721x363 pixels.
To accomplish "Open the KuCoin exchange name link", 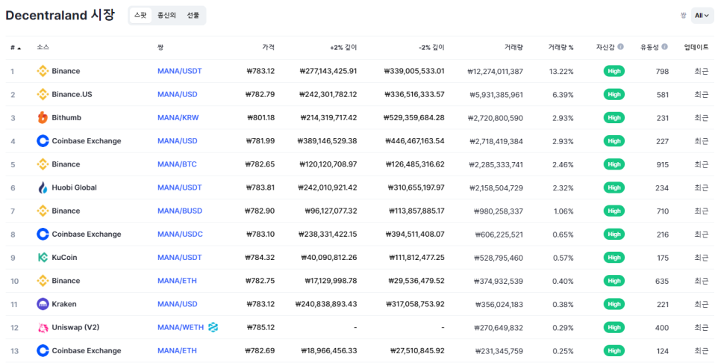I will [x=64, y=258].
